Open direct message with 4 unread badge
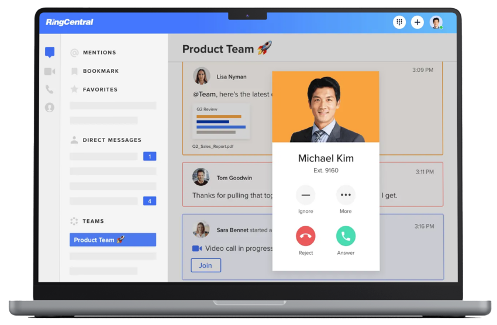497x325 pixels. coord(113,201)
